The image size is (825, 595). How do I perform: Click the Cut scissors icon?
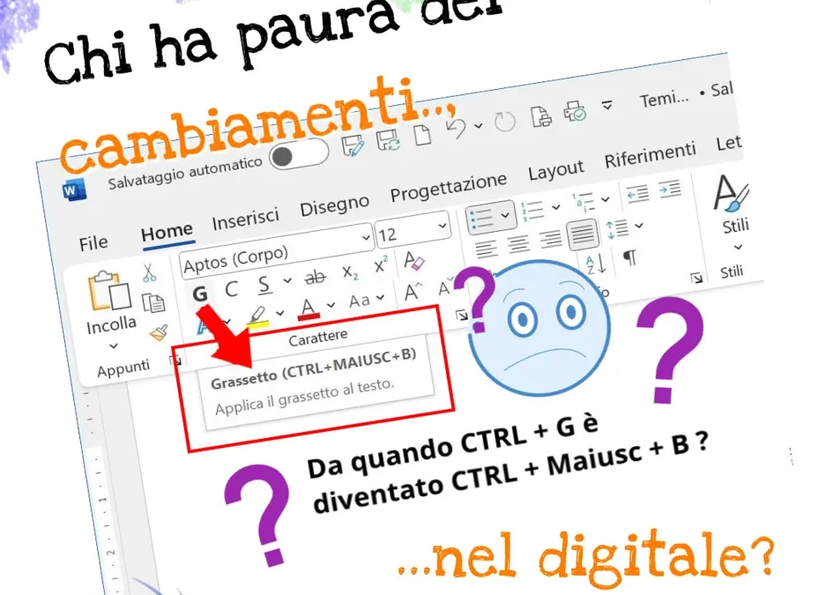click(x=149, y=272)
